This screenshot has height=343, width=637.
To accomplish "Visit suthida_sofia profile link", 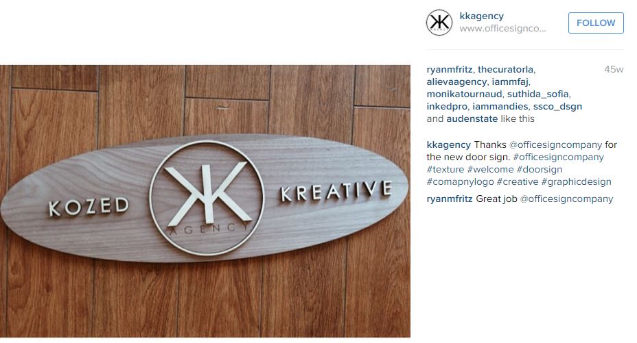I will [538, 94].
